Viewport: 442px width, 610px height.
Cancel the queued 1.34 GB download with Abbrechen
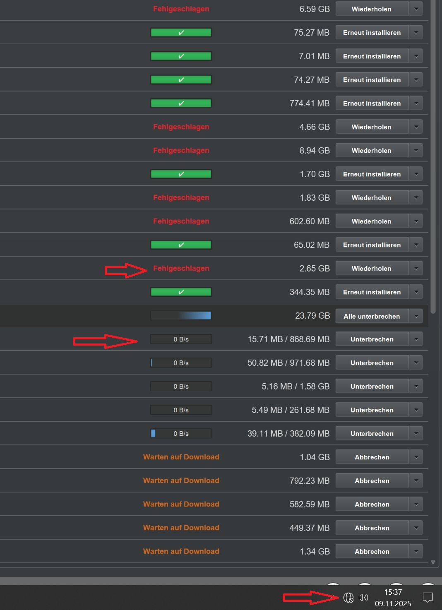371,552
